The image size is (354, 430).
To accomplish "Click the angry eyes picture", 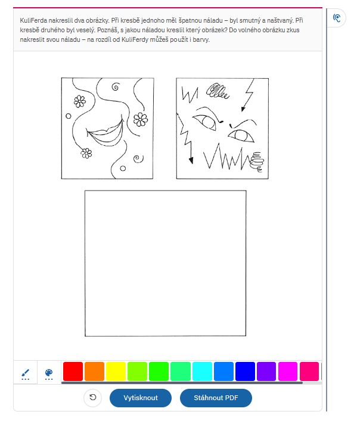I will click(x=222, y=128).
